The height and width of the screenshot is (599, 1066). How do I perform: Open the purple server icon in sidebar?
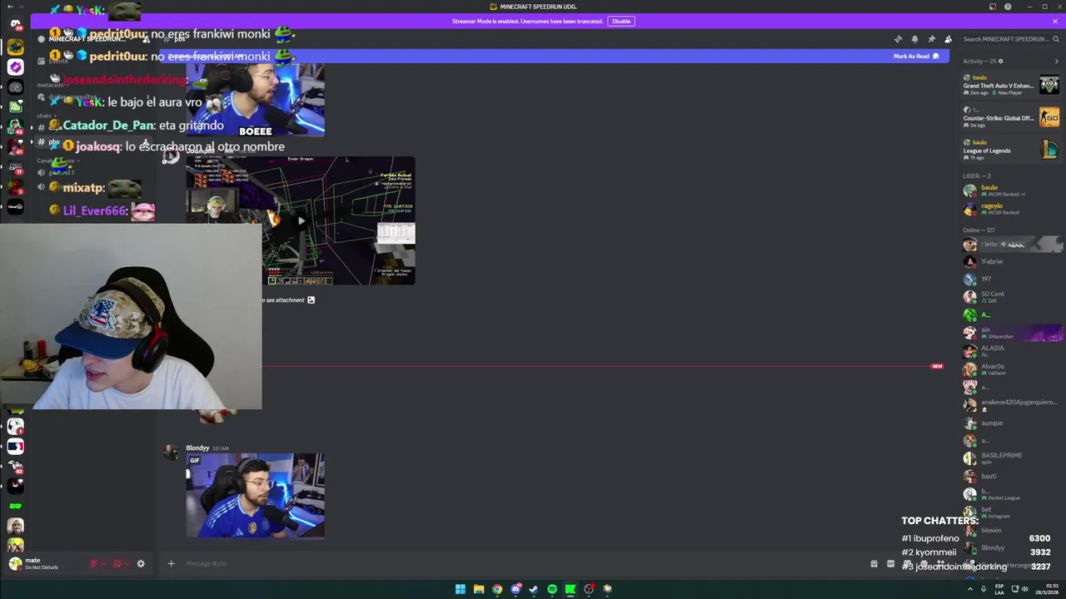(15, 67)
